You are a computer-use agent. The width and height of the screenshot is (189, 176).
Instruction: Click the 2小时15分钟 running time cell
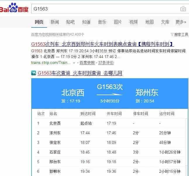(x=170, y=171)
